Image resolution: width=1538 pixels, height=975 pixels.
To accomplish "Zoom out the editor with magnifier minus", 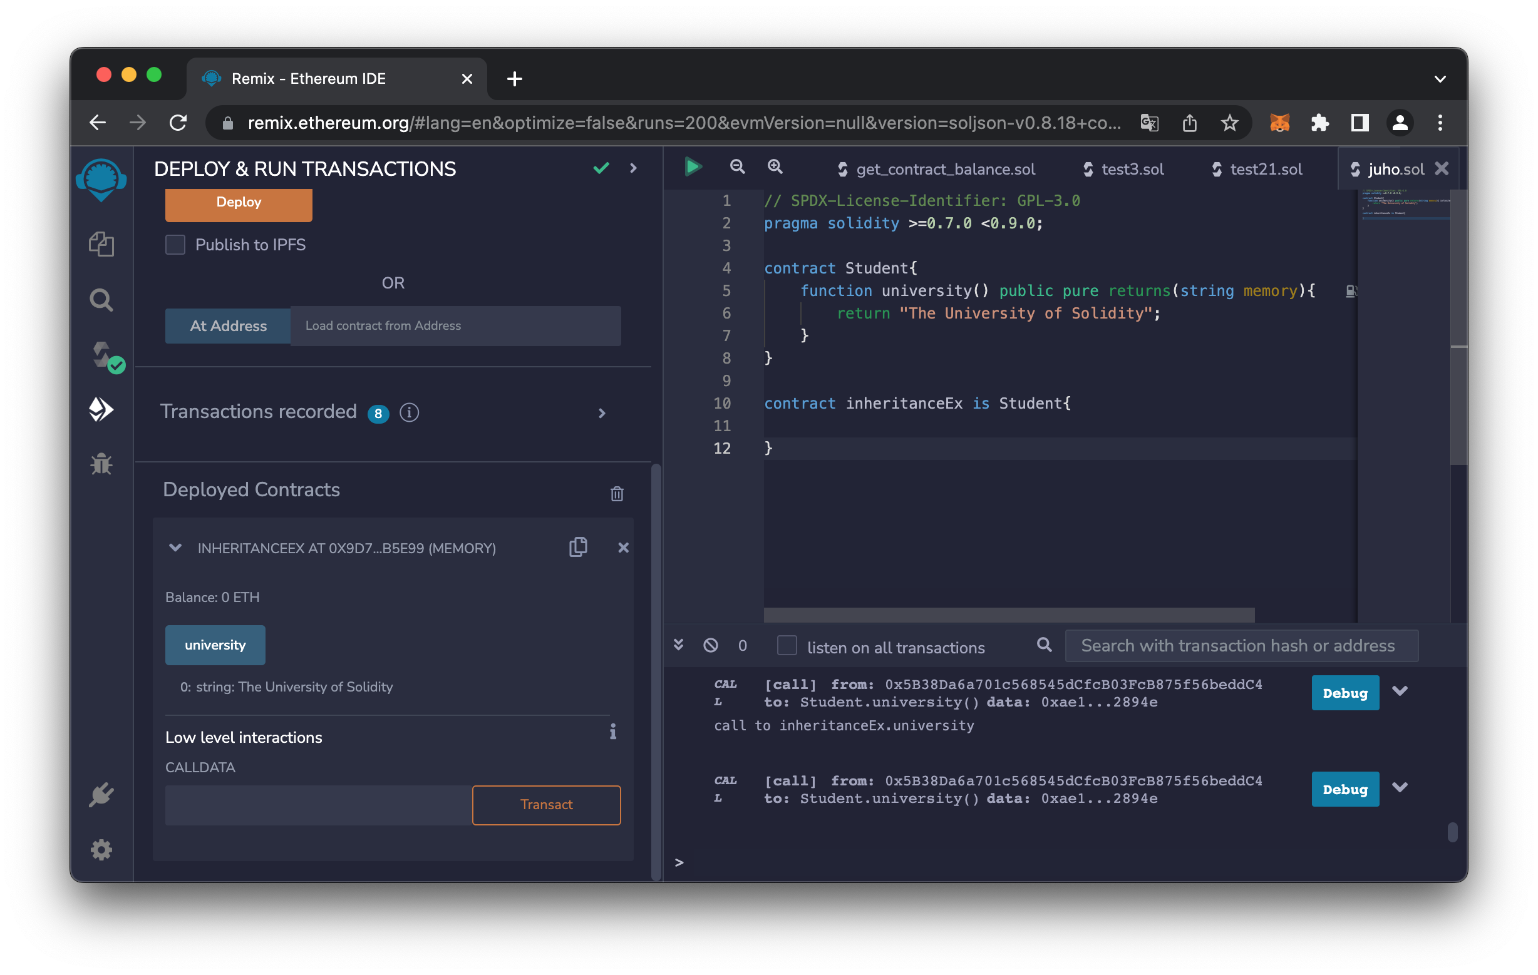I will pyautogui.click(x=737, y=167).
